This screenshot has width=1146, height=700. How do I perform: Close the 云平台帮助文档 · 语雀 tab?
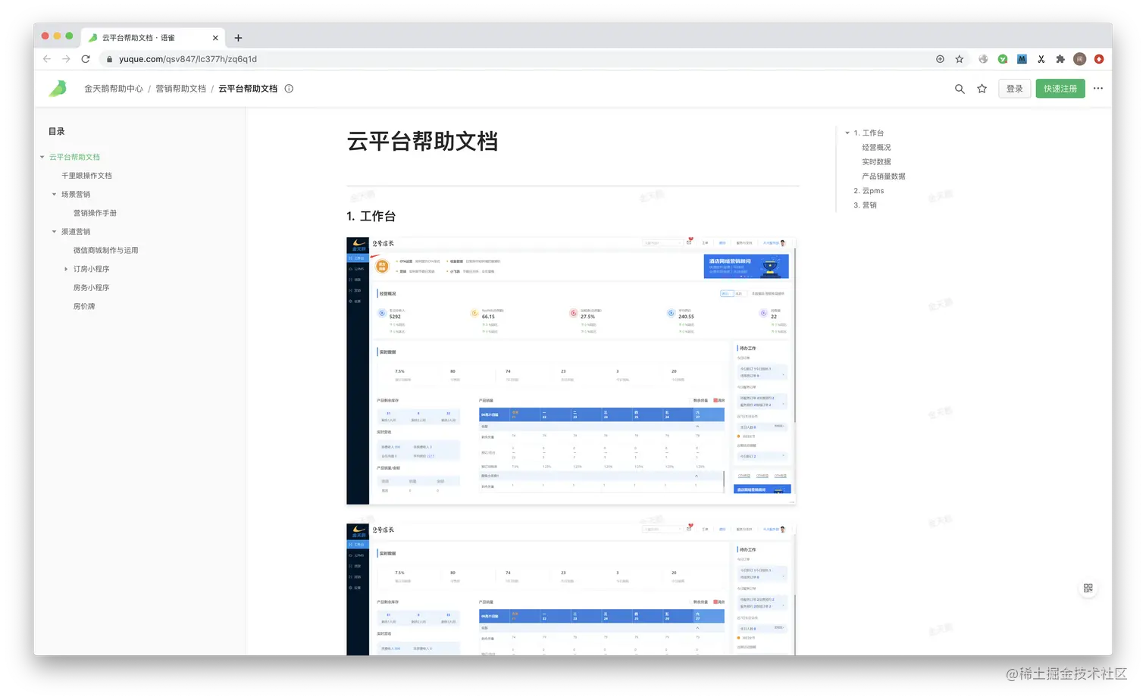point(215,38)
